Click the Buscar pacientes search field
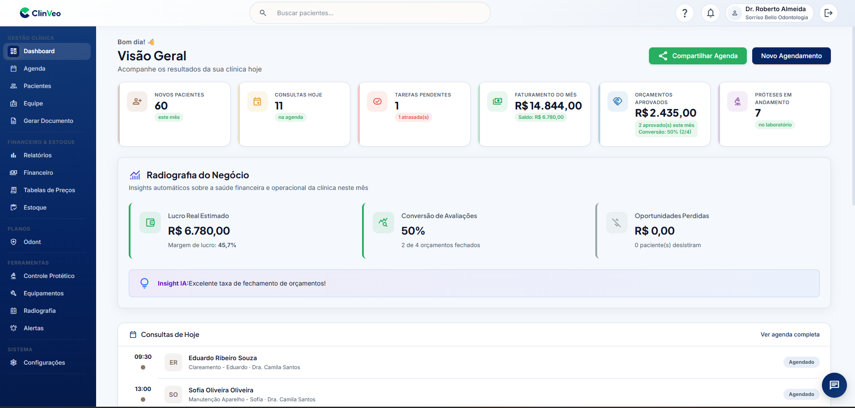Viewport: 855px width, 408px height. click(370, 13)
